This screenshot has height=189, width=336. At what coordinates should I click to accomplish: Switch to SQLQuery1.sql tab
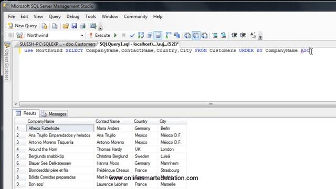pyautogui.click(x=139, y=44)
